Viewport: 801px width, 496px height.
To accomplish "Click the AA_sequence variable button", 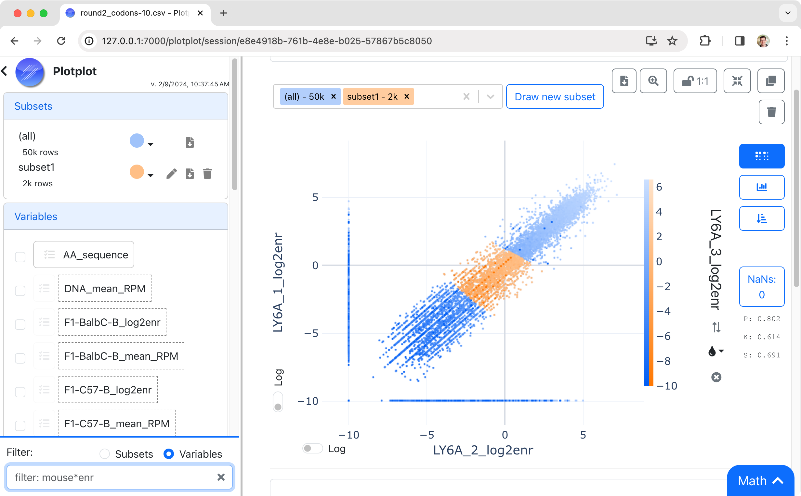I will (84, 254).
